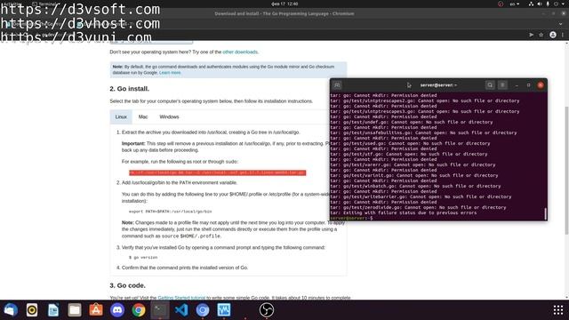Click the microphone tray indicator
This screenshot has height=320, width=569.
[548, 4]
